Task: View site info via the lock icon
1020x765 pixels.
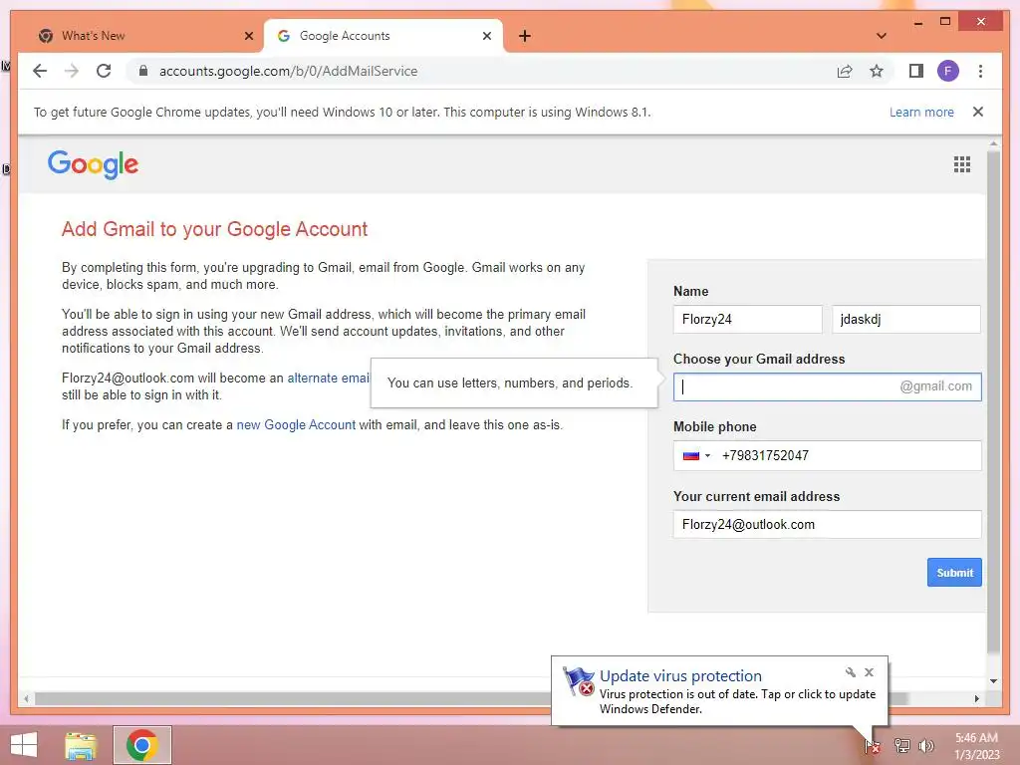Action: pos(143,71)
